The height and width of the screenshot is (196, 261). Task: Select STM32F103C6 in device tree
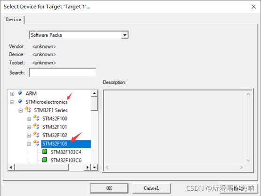(66, 160)
